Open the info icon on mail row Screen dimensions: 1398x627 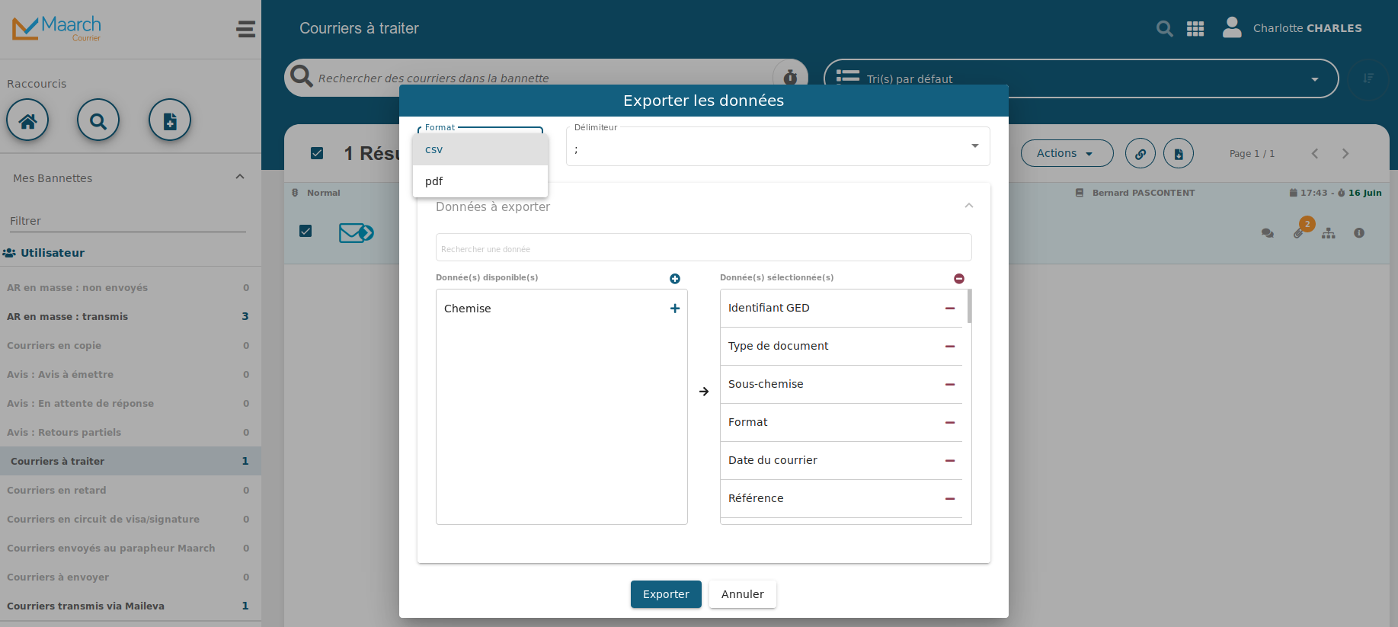[x=1359, y=233]
